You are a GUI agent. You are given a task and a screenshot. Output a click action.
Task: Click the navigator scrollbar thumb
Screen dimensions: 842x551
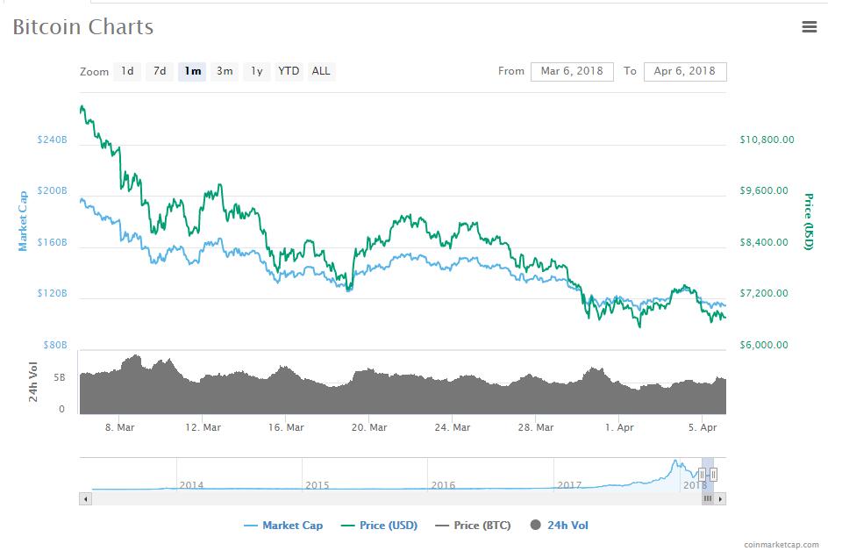[x=708, y=498]
